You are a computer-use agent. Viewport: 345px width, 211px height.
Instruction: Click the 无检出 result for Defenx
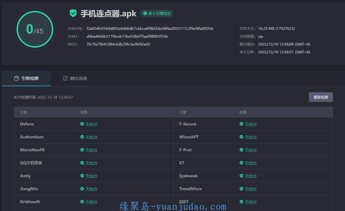click(x=91, y=124)
